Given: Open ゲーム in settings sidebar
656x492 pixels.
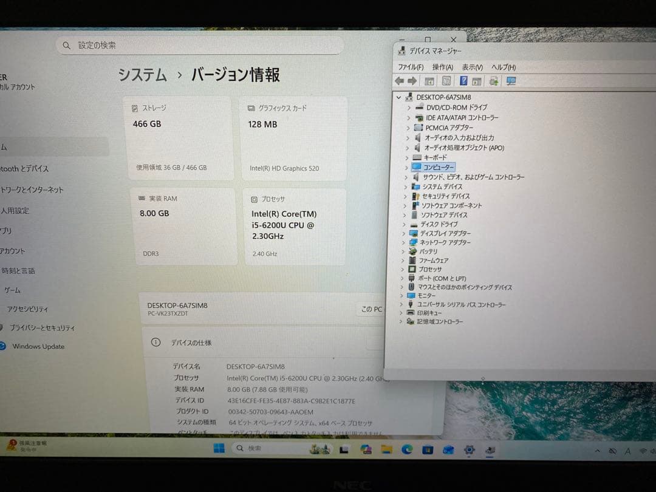Looking at the screenshot, I should [x=12, y=290].
